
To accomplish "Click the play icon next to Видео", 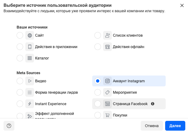I will point(30,81).
